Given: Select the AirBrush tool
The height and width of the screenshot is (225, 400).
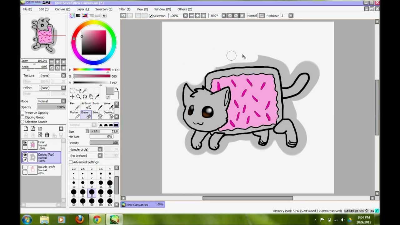Looking at the screenshot, I should pos(86,106).
